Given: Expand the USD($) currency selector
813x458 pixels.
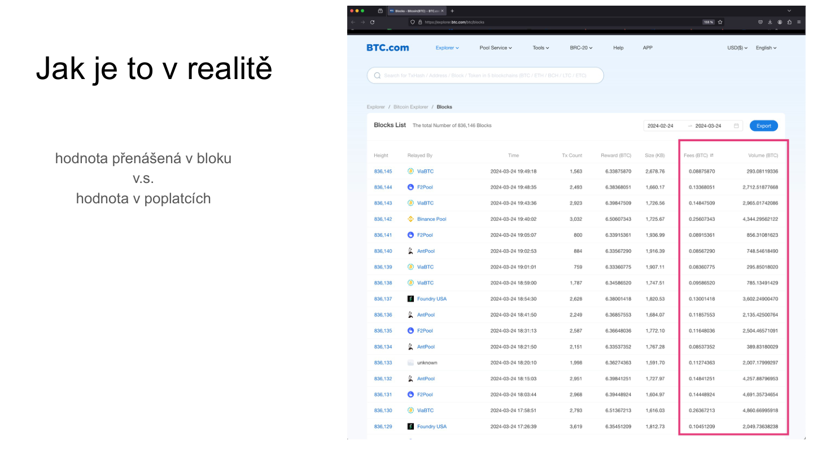Looking at the screenshot, I should coord(738,48).
